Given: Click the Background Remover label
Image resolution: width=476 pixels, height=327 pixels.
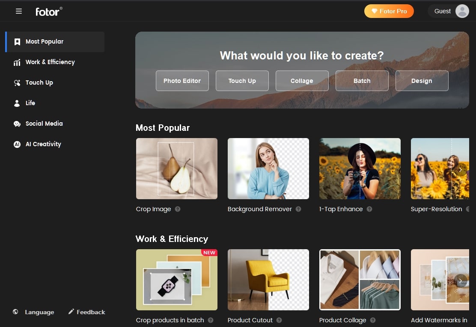Looking at the screenshot, I should click(x=259, y=209).
